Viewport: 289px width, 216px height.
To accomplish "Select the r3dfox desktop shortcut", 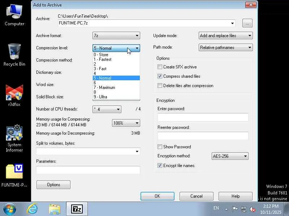I will point(14,95).
